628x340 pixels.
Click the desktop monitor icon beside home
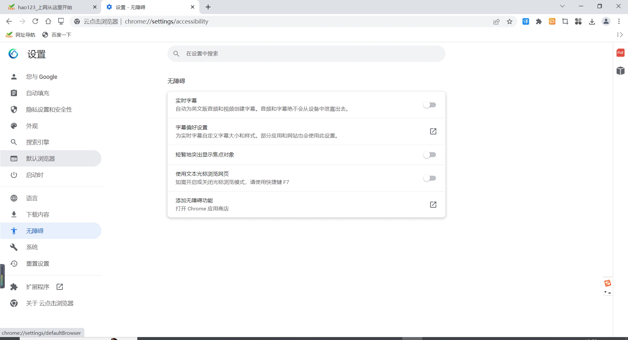coord(61,21)
